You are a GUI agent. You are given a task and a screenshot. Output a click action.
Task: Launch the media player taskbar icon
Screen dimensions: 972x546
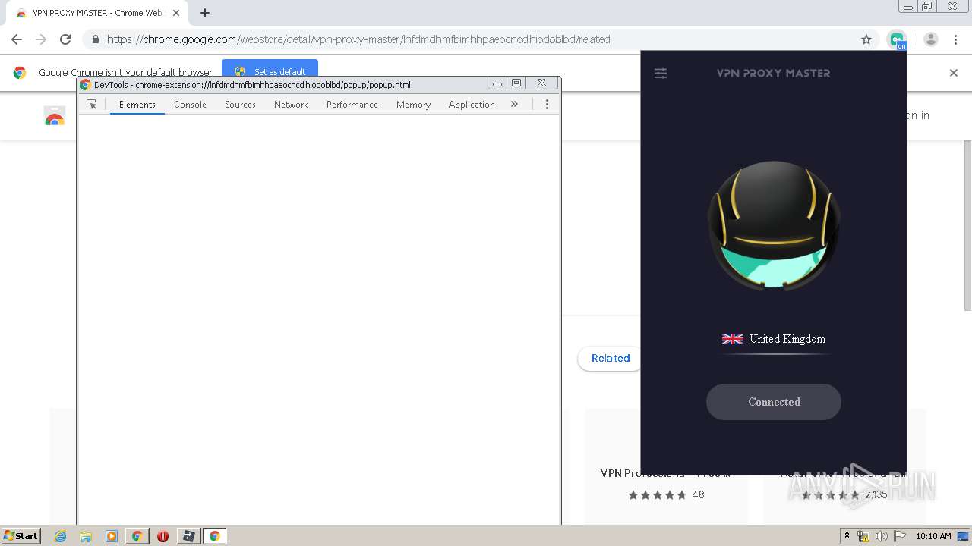(x=112, y=536)
